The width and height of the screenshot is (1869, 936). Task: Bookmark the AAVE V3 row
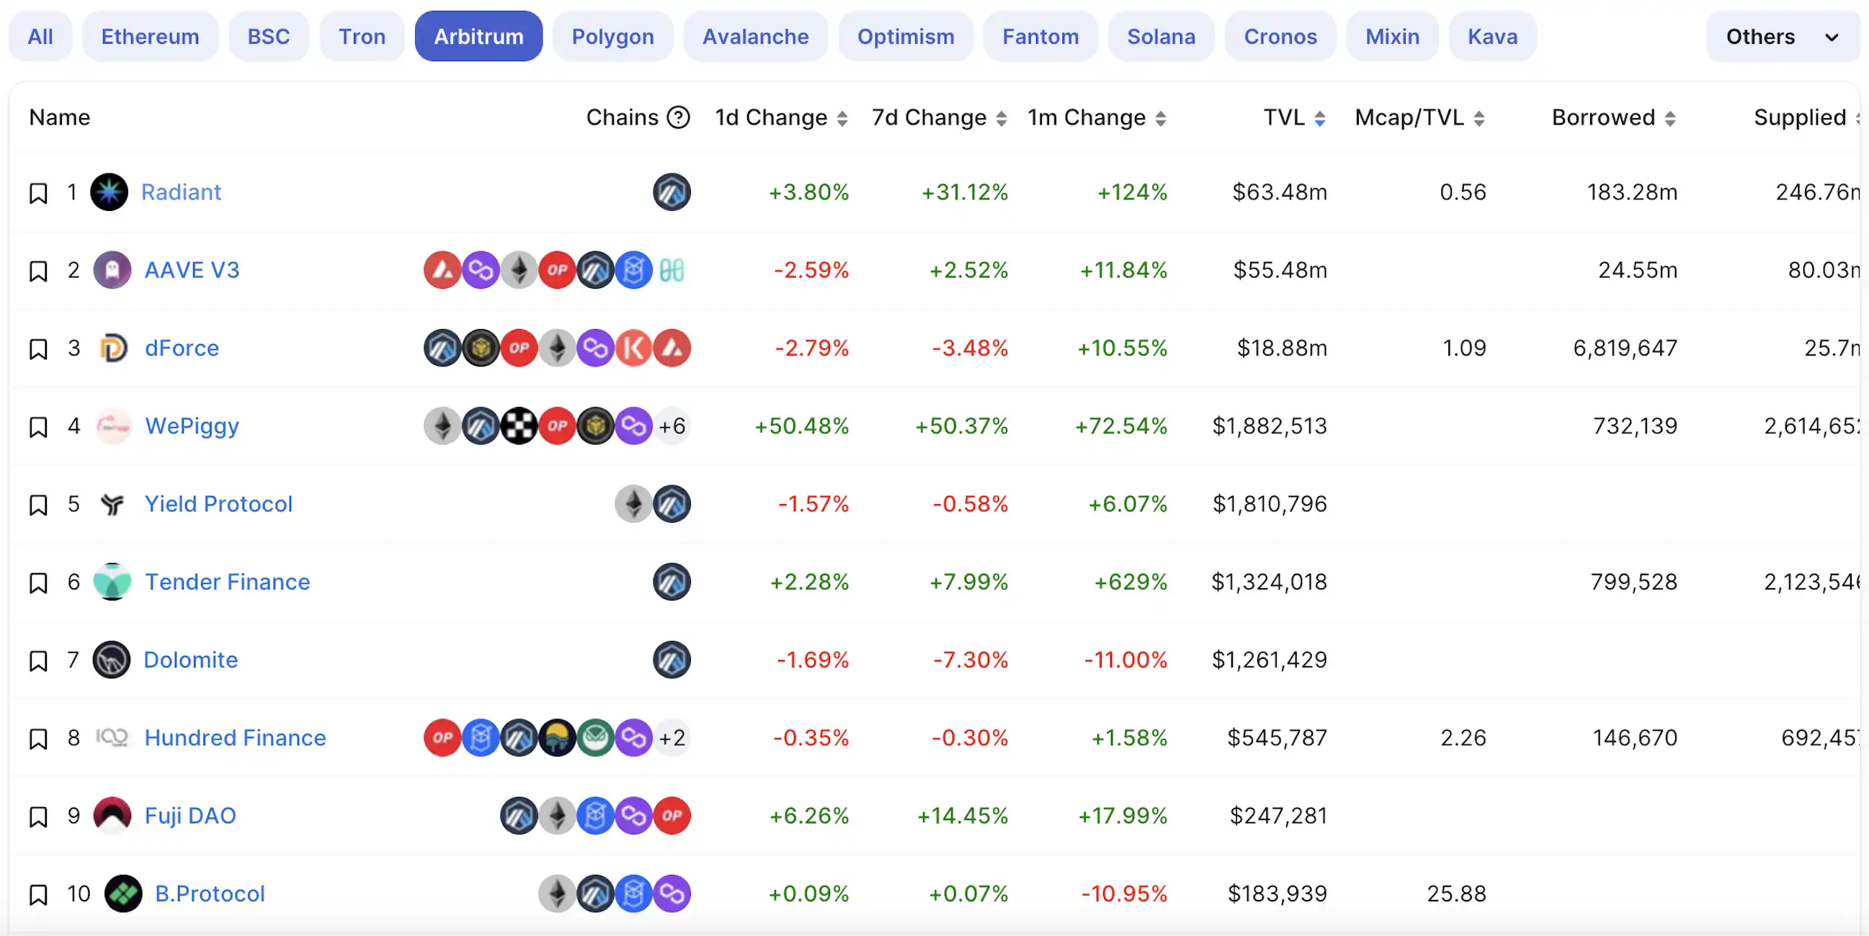[x=38, y=271]
